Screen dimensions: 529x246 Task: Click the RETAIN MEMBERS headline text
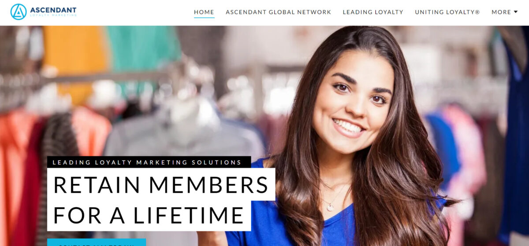click(x=161, y=184)
